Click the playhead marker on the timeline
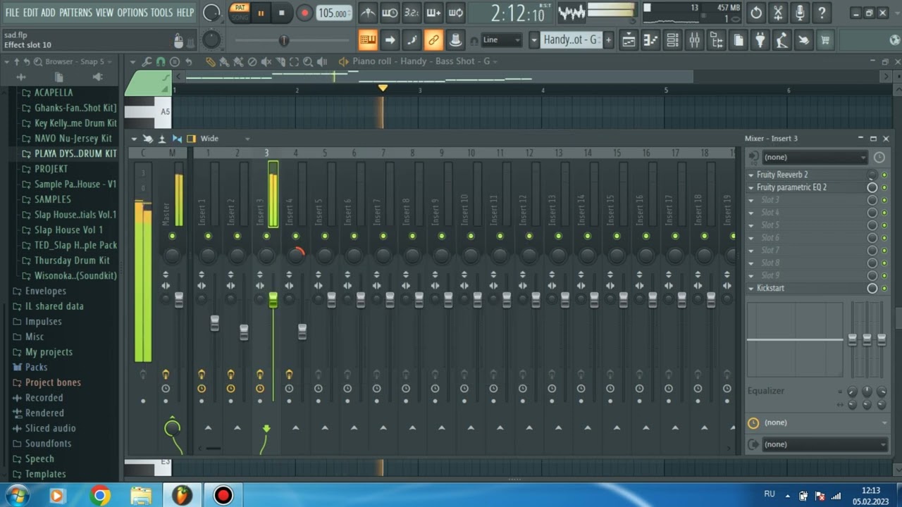Image resolution: width=902 pixels, height=507 pixels. (383, 88)
